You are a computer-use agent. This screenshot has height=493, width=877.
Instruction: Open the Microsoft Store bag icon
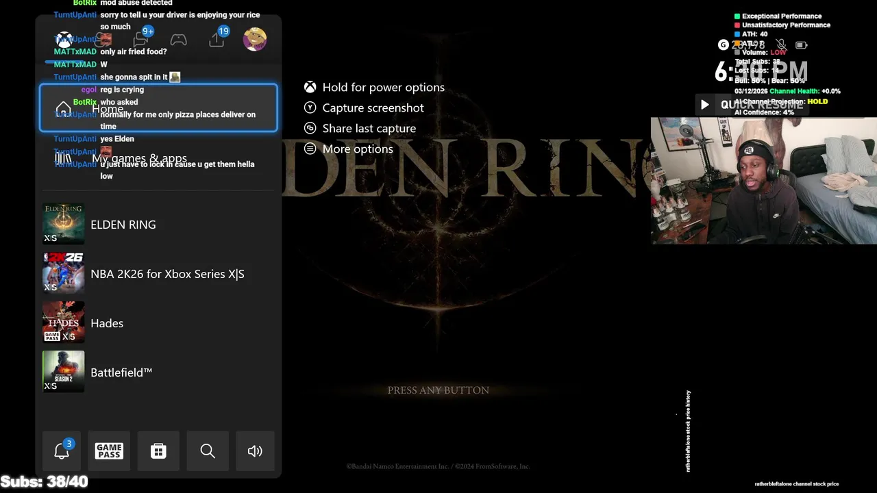158,451
